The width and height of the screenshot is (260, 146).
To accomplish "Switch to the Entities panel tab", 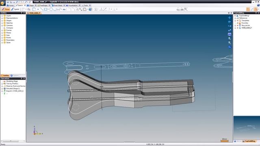I will pyautogui.click(x=5, y=75).
